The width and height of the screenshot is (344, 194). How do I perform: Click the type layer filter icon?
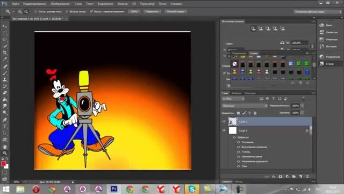274,99
